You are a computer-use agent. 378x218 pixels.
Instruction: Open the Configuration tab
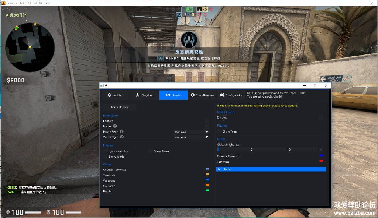pyautogui.click(x=231, y=95)
